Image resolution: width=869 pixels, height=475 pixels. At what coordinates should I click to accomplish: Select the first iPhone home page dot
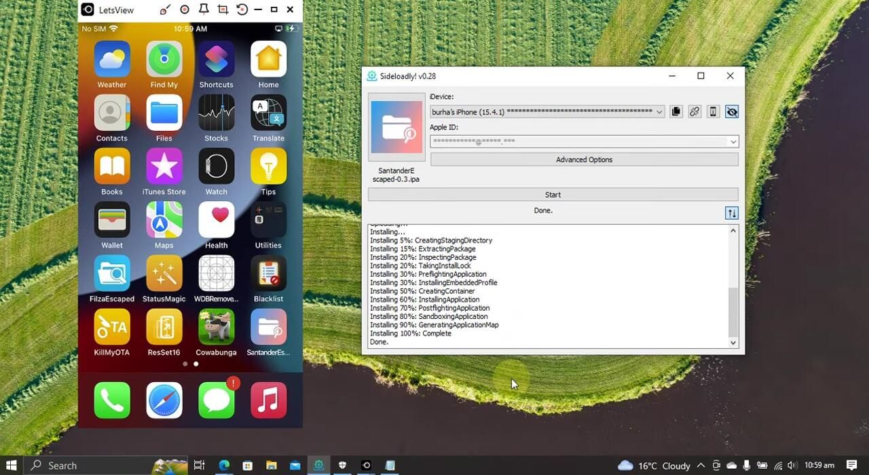[185, 364]
